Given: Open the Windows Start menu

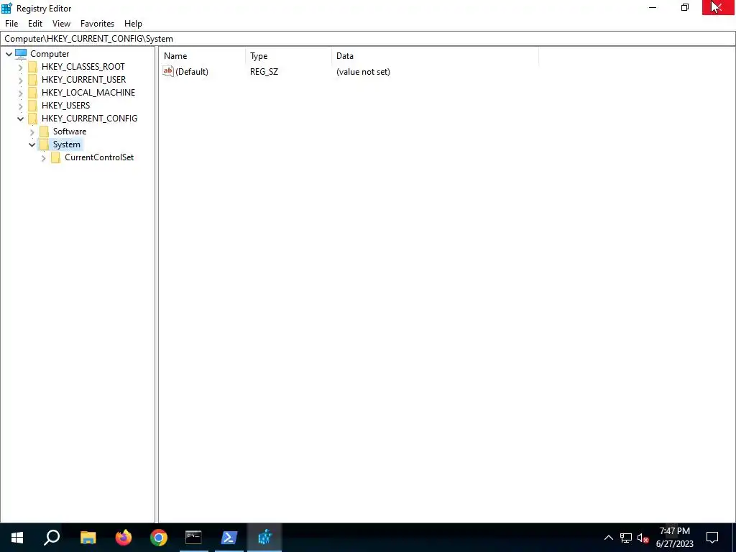Looking at the screenshot, I should pos(17,538).
